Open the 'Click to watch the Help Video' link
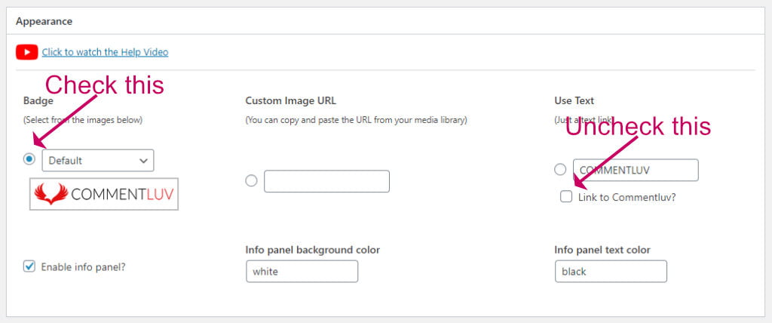 [105, 52]
